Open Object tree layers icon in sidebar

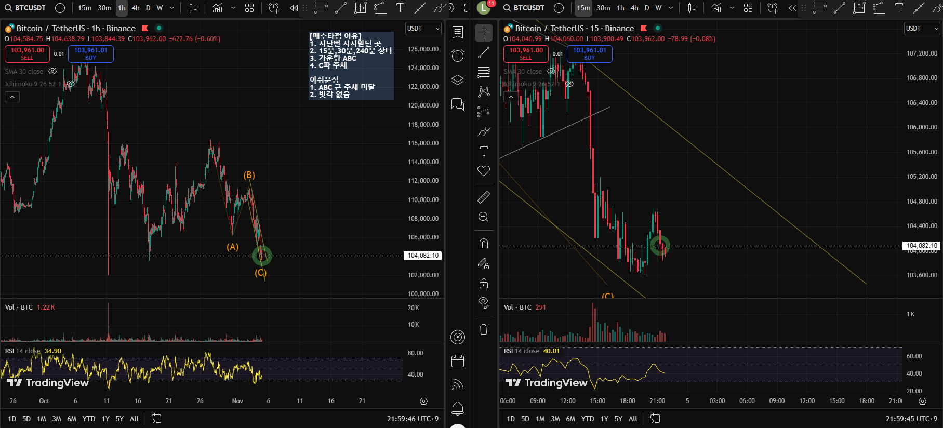click(x=458, y=79)
